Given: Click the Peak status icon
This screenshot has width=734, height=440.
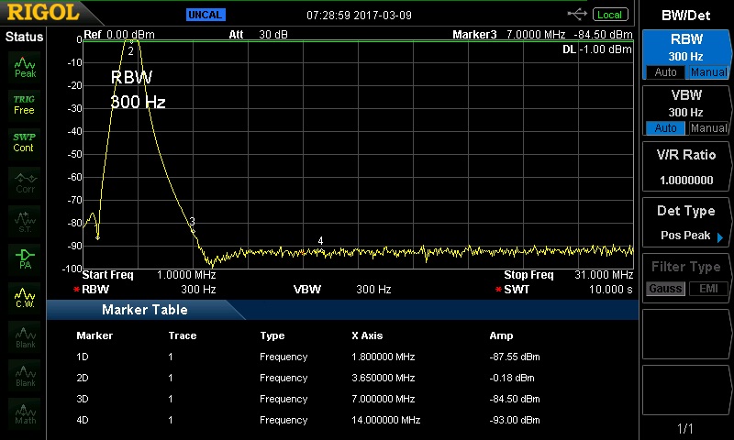Looking at the screenshot, I should [x=25, y=67].
